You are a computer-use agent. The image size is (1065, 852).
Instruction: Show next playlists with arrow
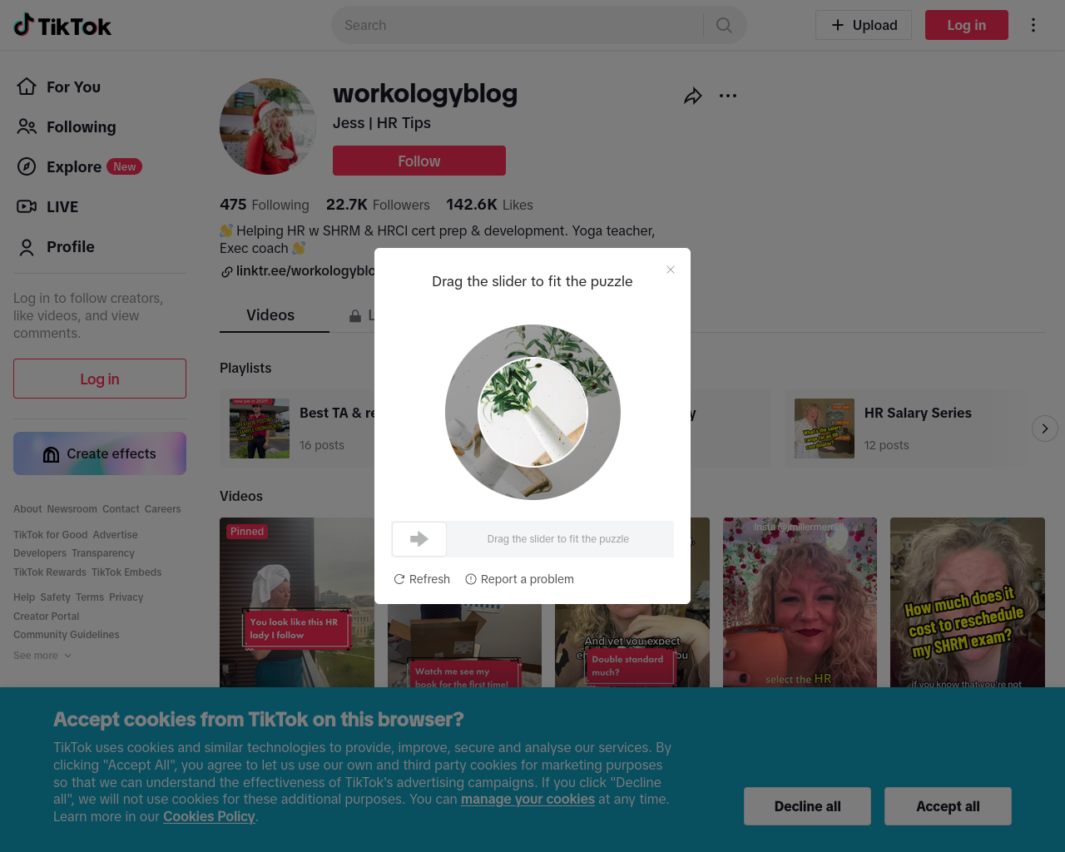coord(1045,428)
